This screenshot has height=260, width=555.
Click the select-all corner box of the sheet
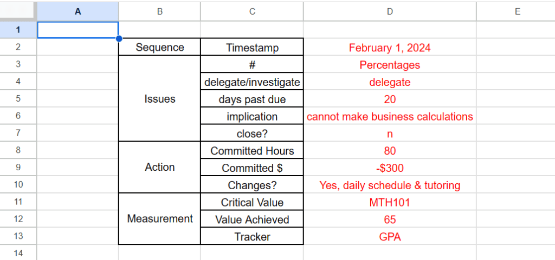[x=18, y=10]
